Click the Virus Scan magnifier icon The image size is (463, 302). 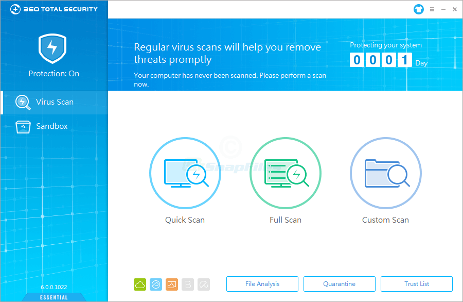pos(23,102)
